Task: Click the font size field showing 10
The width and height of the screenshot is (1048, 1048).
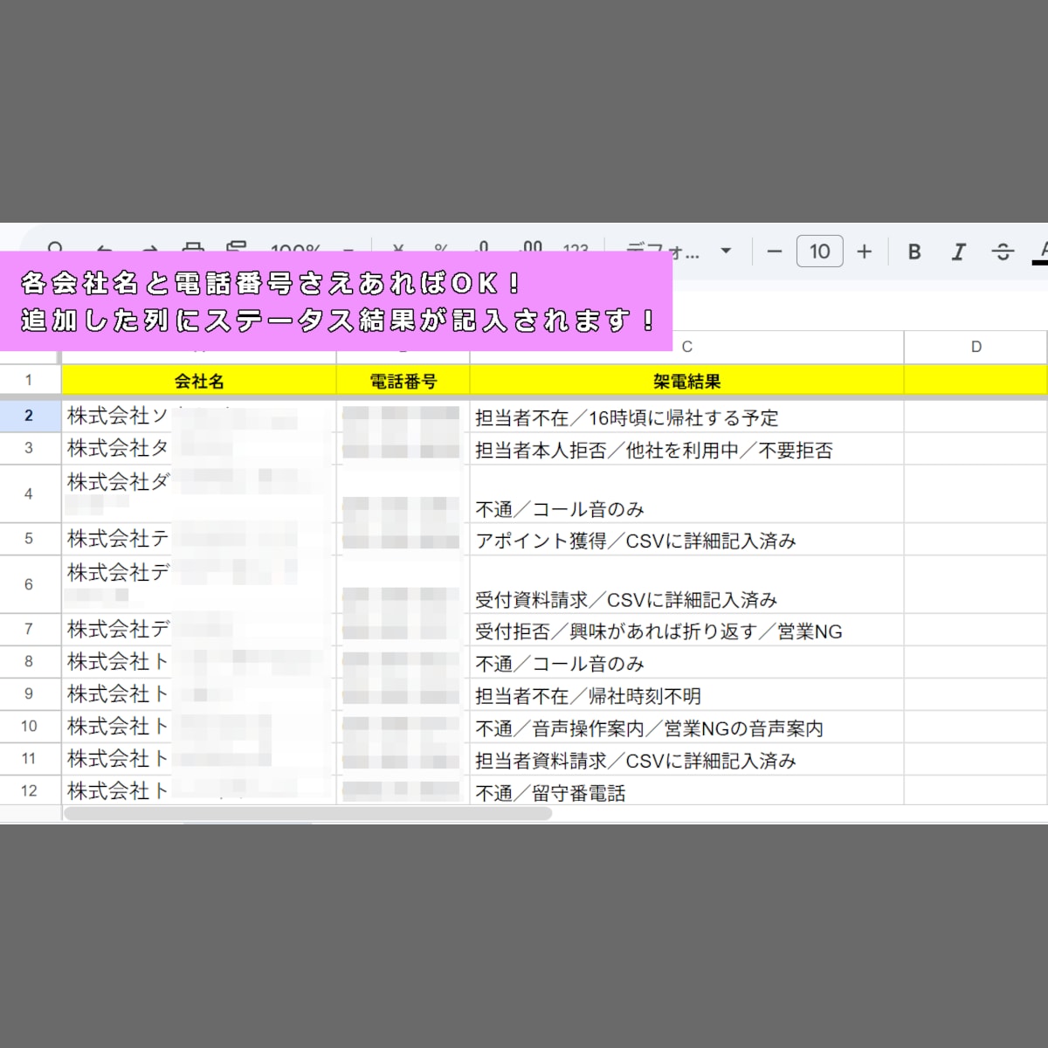Action: pos(819,252)
